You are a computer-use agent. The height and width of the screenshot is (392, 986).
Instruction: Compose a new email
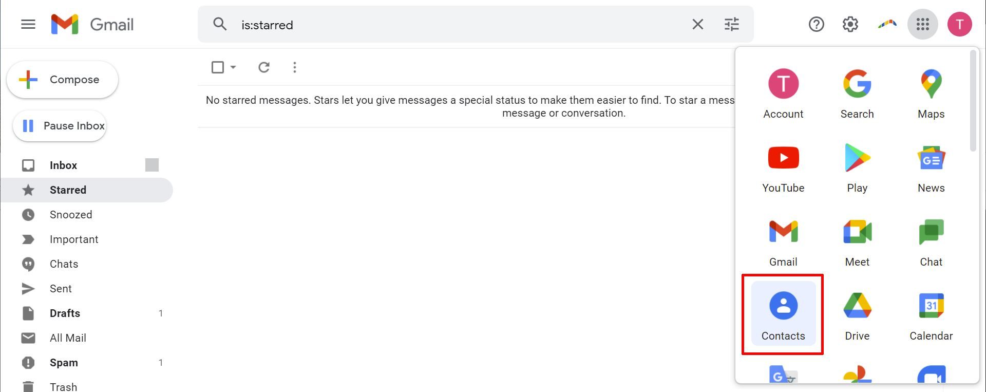tap(62, 80)
